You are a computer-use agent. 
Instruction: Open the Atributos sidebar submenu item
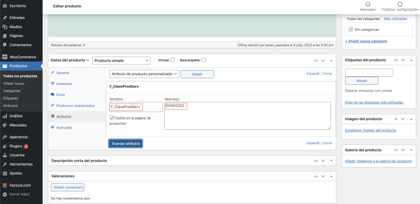pos(10,105)
